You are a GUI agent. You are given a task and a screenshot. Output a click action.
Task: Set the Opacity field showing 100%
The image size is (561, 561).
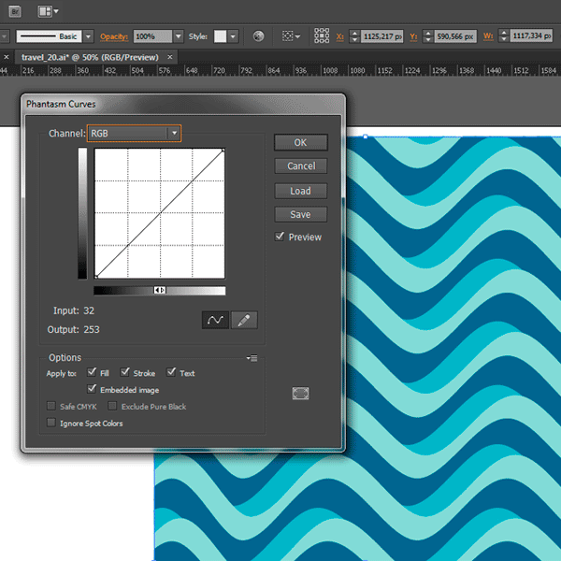[x=152, y=36]
